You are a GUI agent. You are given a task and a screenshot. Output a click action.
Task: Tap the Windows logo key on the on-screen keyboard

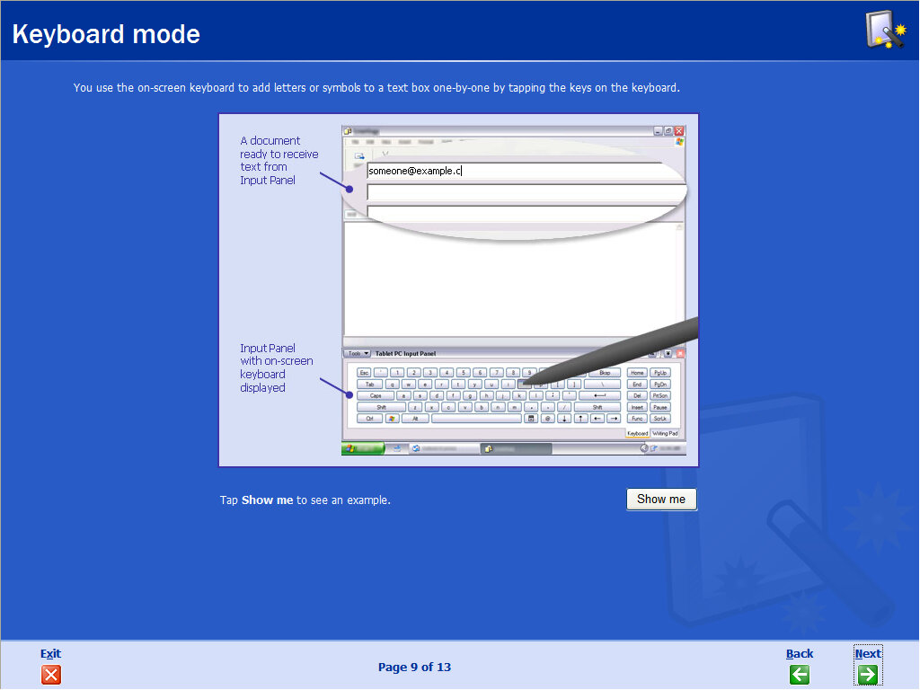[392, 419]
